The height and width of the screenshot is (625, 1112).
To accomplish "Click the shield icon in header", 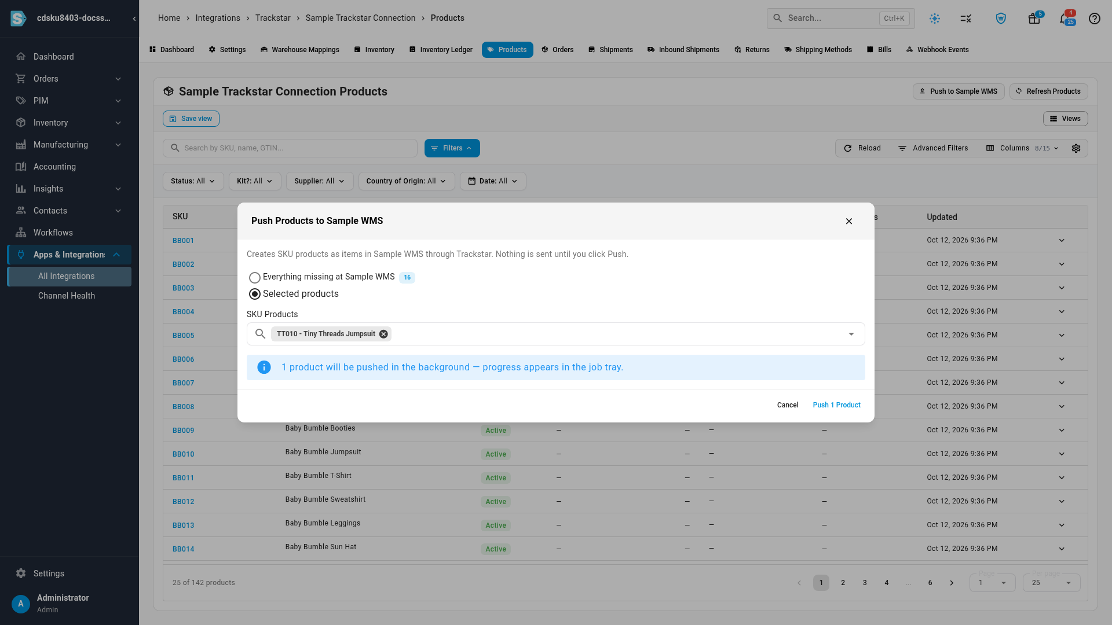I will (x=1001, y=19).
